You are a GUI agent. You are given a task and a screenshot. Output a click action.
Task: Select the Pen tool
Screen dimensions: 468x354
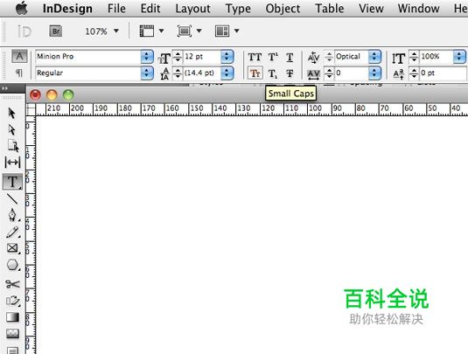point(12,215)
